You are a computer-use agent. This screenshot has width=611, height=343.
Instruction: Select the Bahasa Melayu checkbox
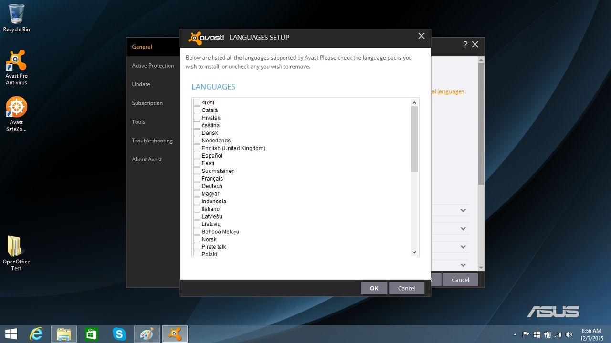(197, 232)
